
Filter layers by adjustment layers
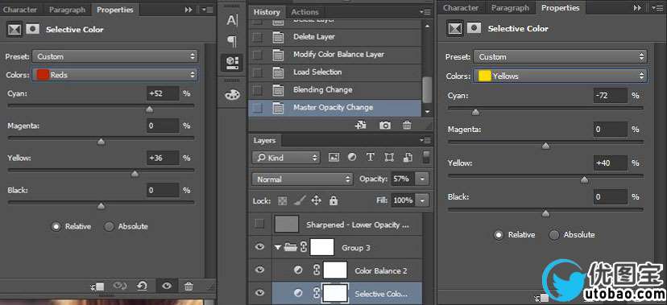pos(352,157)
